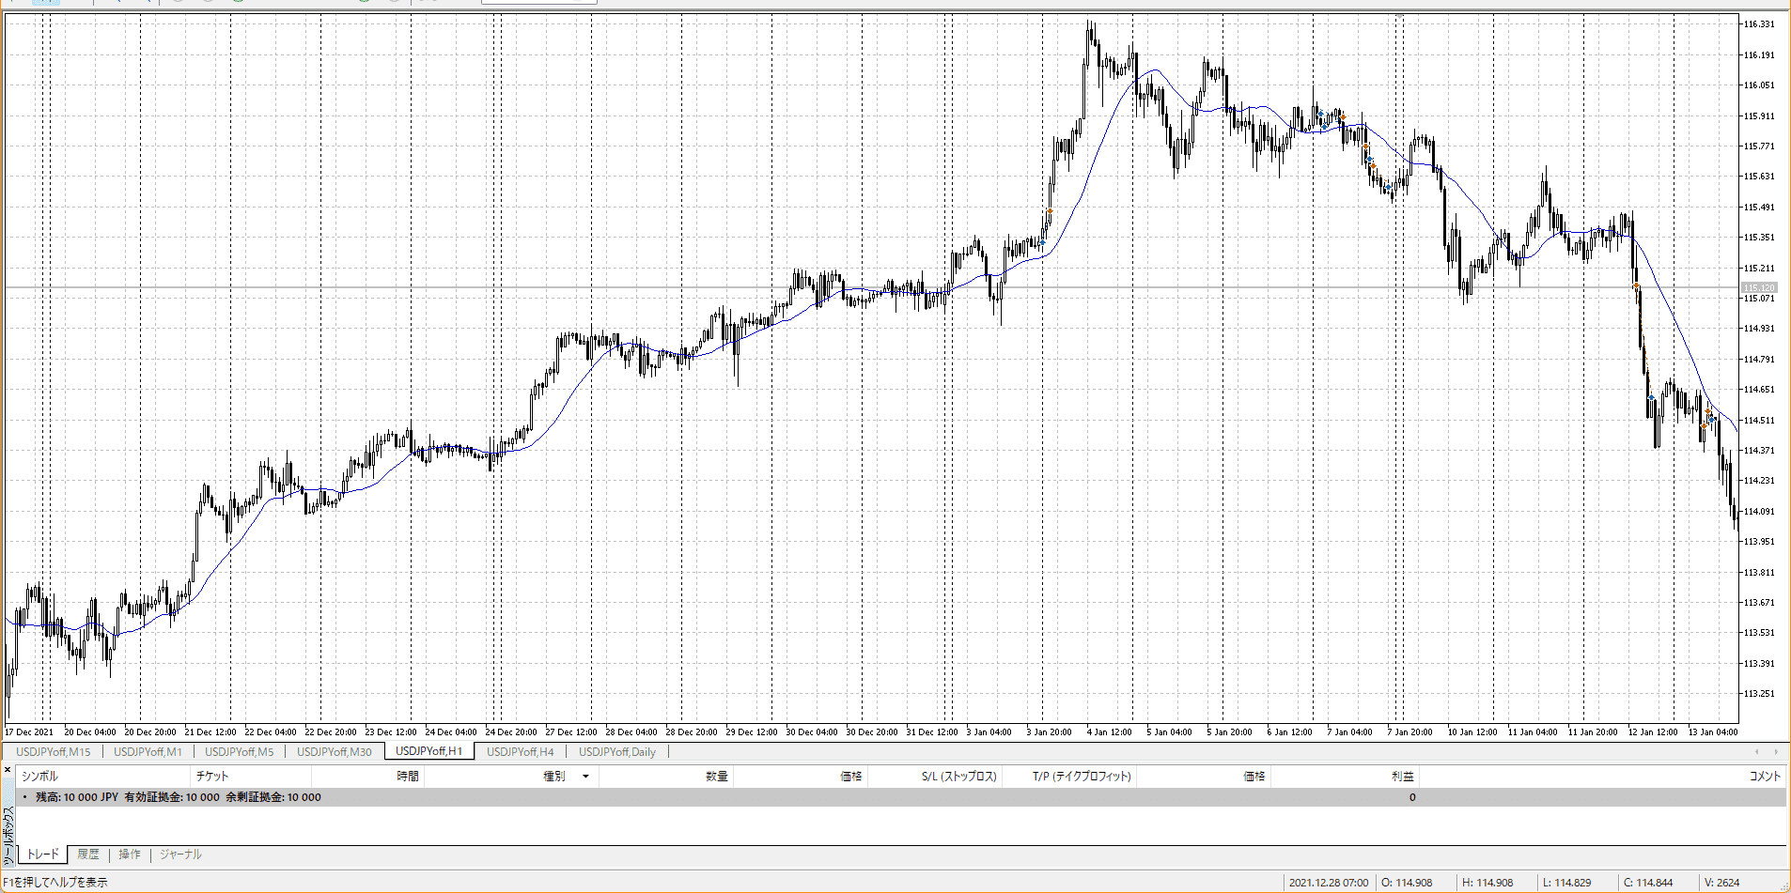
Task: Open the USDJPYoff,M1 chart tab
Action: [148, 751]
